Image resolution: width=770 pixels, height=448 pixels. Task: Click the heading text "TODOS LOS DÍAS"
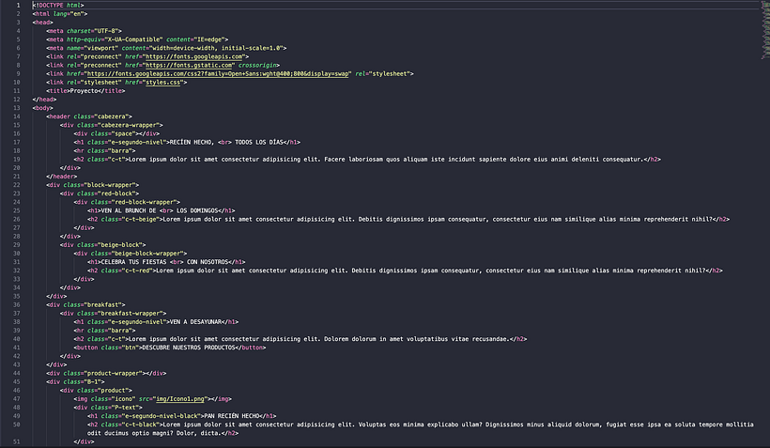[259, 143]
